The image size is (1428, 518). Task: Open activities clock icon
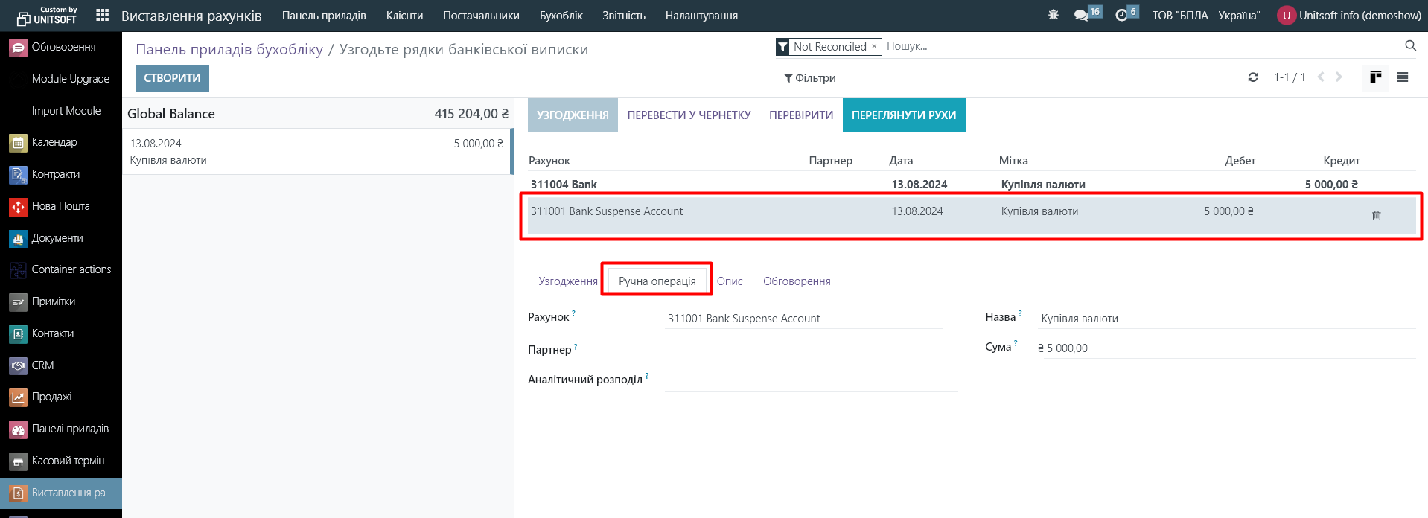tap(1121, 15)
